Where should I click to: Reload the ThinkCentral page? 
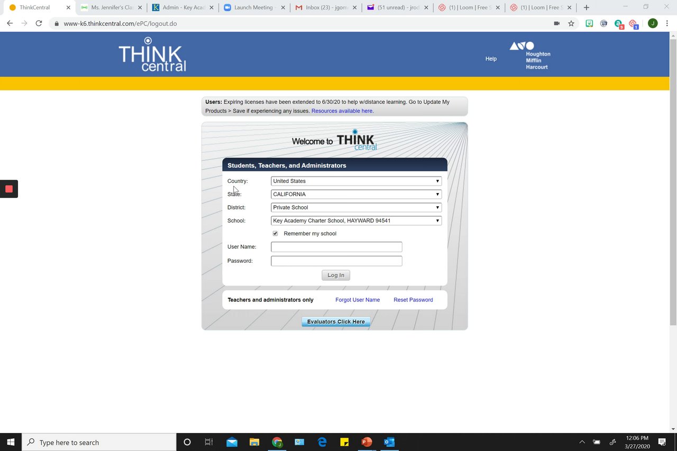[39, 23]
